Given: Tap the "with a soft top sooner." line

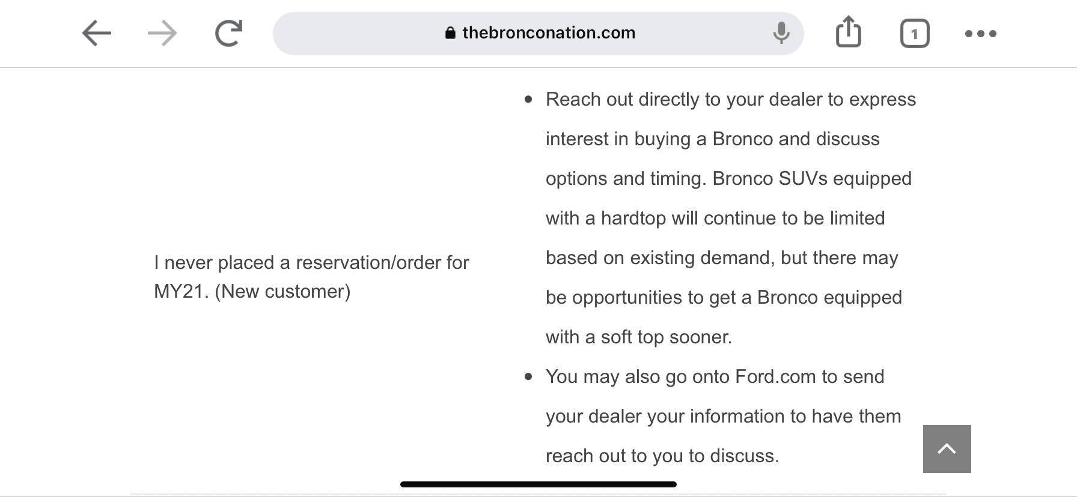Looking at the screenshot, I should point(639,337).
